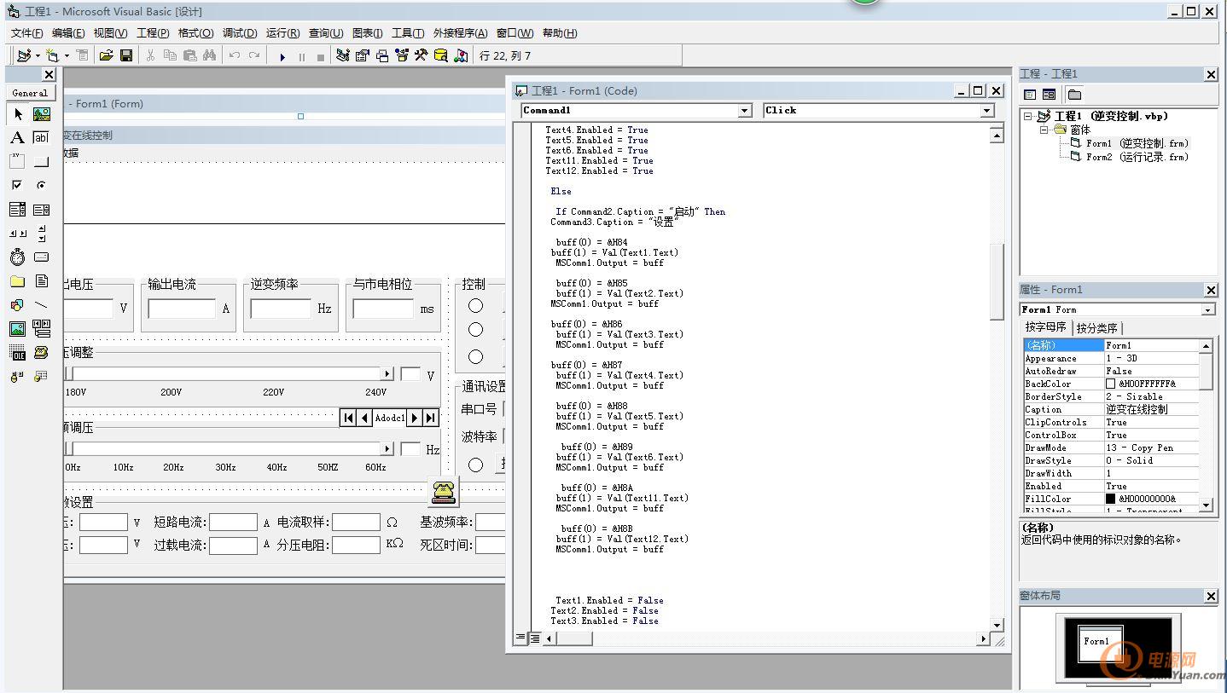Select the CheckBox control tool
The image size is (1227, 693).
pos(18,185)
